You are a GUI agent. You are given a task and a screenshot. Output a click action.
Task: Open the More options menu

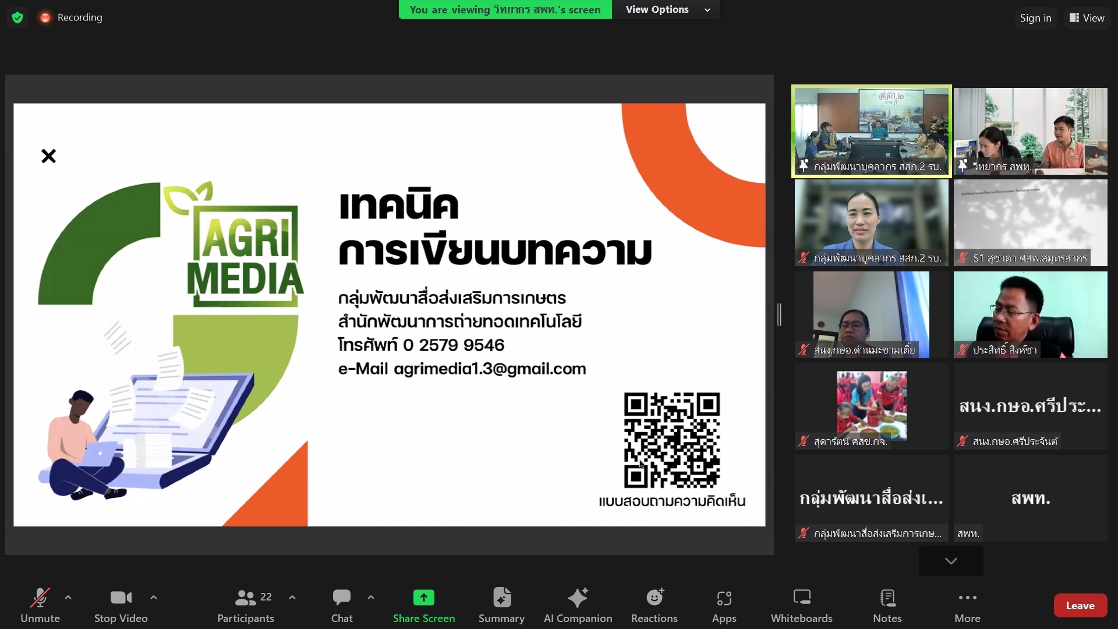pyautogui.click(x=967, y=606)
